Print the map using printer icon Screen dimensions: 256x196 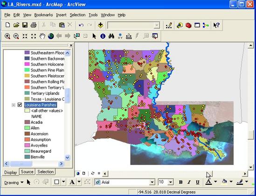point(34,25)
